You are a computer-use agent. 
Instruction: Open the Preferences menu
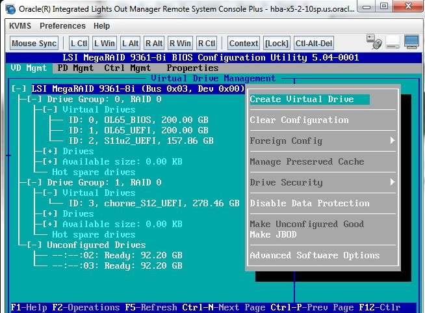62,26
